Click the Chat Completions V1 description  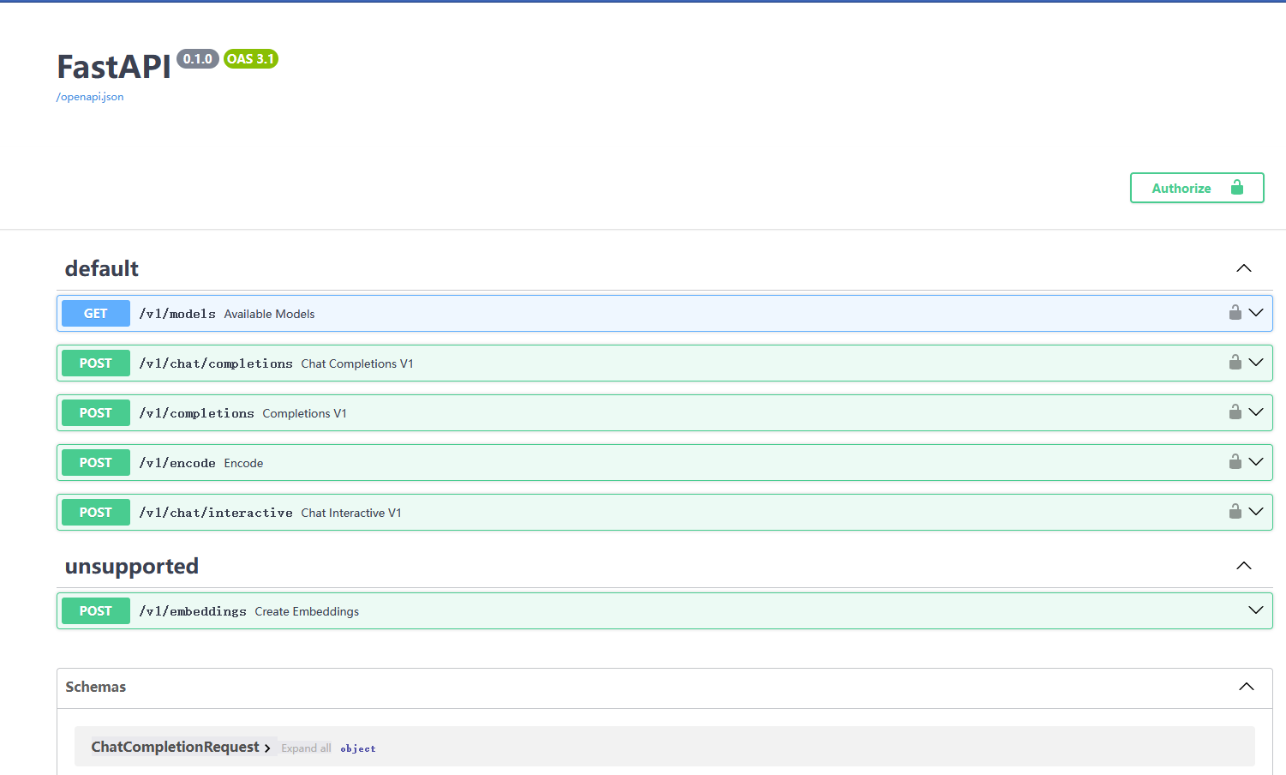[357, 363]
